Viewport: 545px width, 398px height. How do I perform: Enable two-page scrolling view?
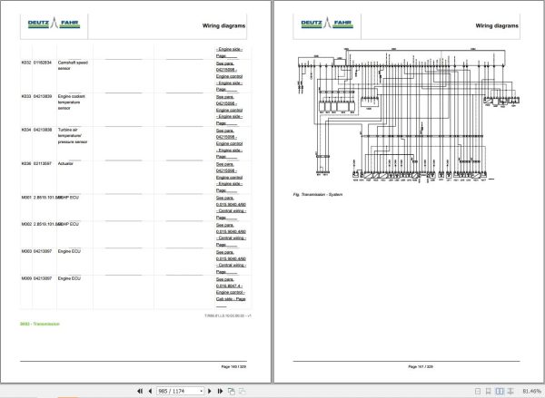pos(510,391)
